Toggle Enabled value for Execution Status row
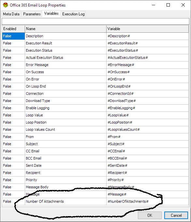Image resolution: width=191 pixels, height=222 pixels. (13, 50)
